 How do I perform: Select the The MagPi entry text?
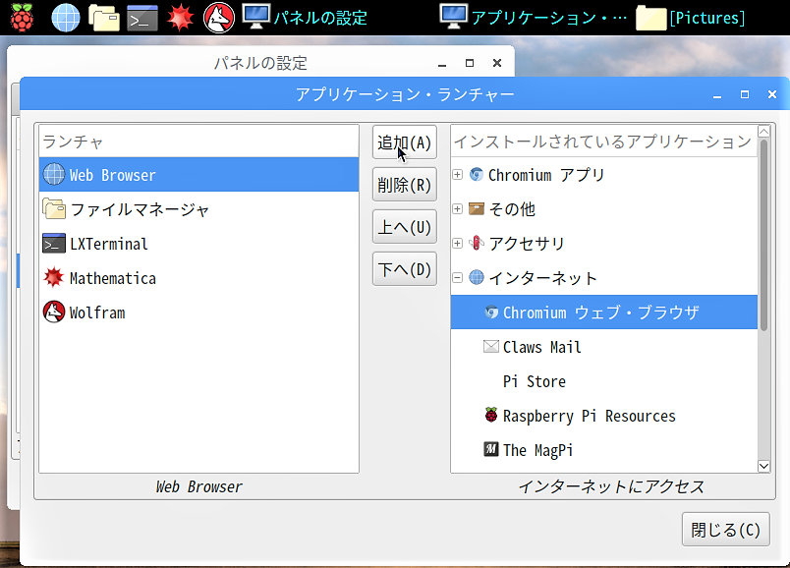538,450
